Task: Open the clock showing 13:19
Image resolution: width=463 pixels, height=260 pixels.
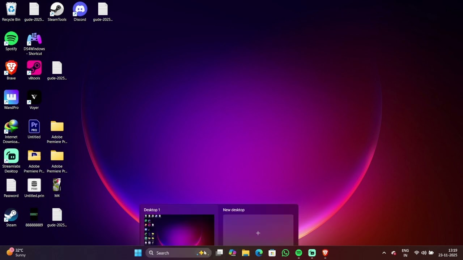Action: (x=448, y=253)
